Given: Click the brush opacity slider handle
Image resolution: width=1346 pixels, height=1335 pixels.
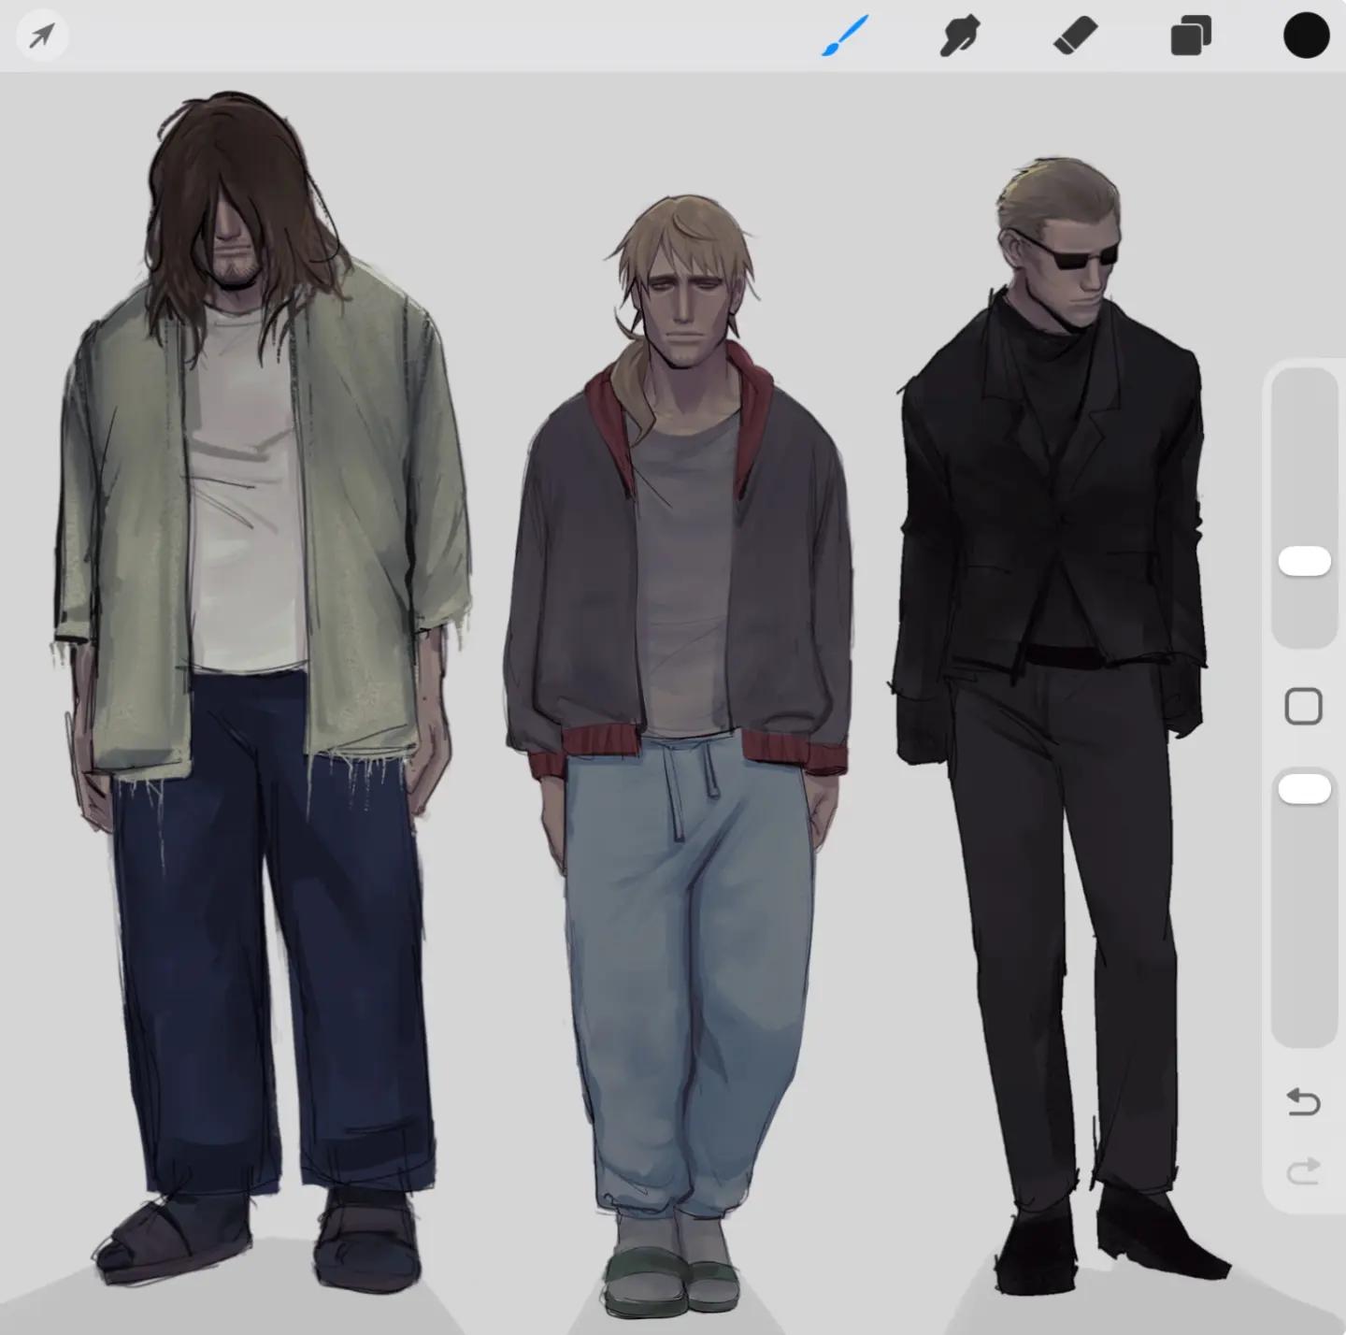Looking at the screenshot, I should (x=1304, y=788).
